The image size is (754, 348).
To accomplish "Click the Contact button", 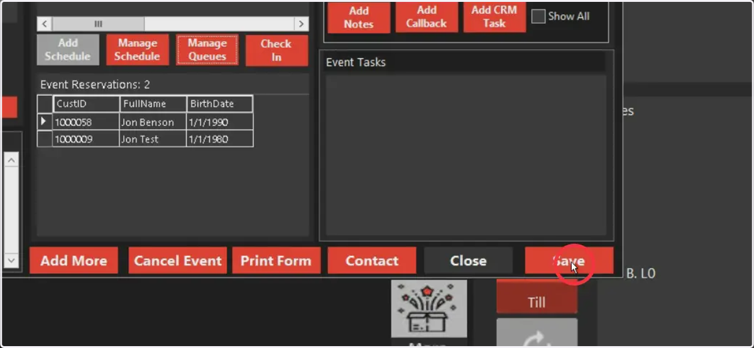I will pos(372,260).
